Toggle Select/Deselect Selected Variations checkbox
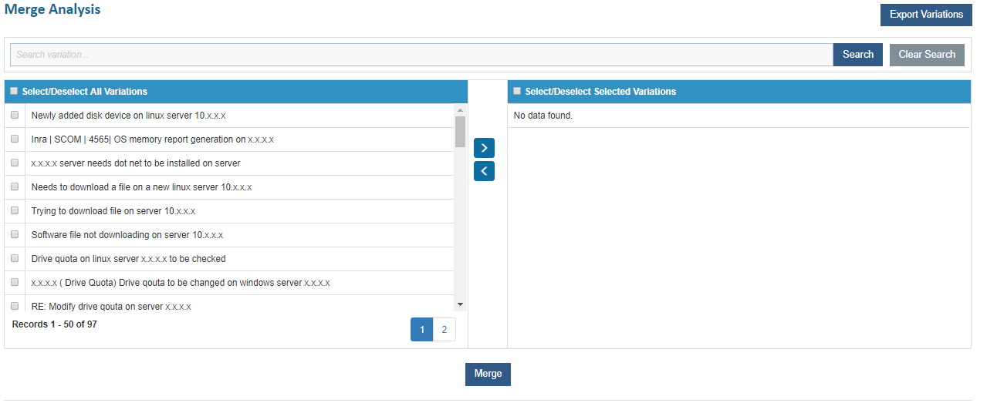 click(517, 91)
